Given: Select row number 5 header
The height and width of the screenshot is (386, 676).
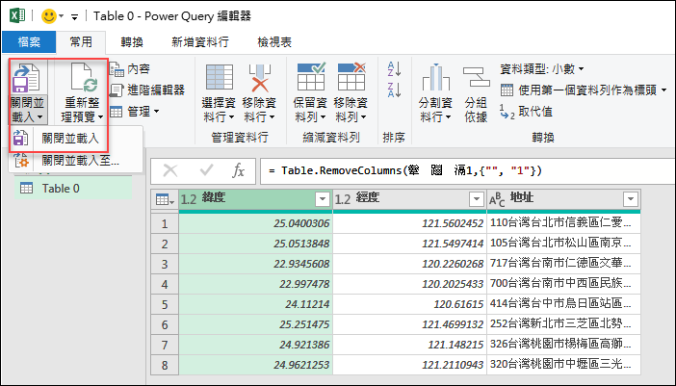Looking at the screenshot, I should 165,304.
